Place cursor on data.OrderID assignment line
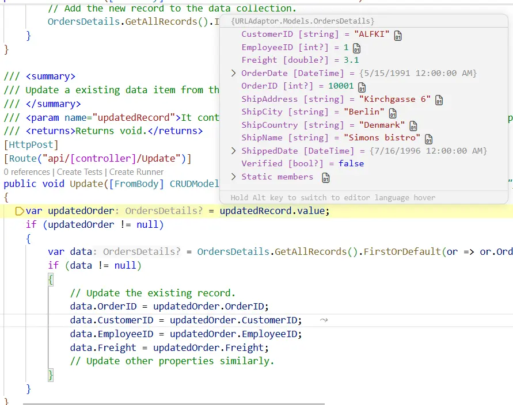 [169, 306]
